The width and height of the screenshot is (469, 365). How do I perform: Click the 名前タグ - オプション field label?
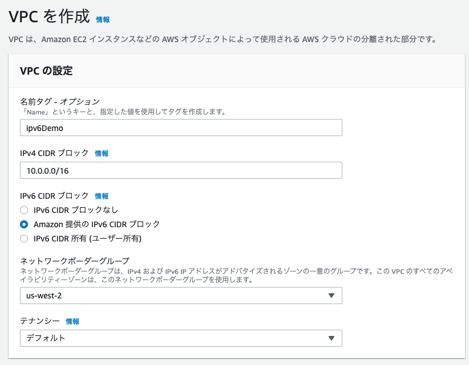click(x=60, y=102)
